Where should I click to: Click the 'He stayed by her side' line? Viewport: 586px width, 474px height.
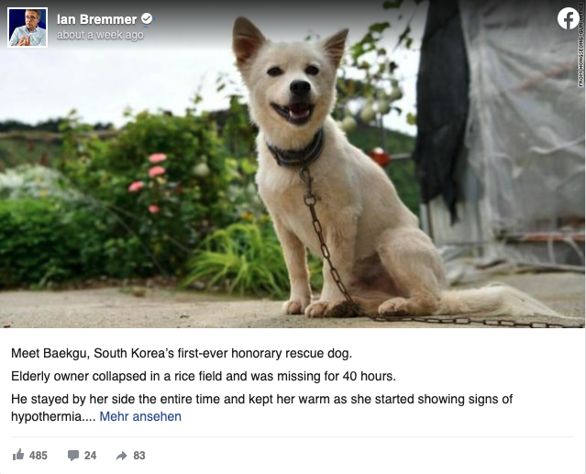point(261,399)
